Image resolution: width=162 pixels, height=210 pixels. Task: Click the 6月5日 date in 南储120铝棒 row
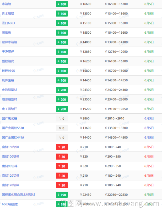(x=149, y=176)
